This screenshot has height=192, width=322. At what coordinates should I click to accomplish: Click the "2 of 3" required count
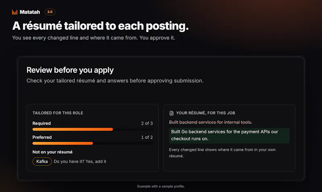coord(147,123)
